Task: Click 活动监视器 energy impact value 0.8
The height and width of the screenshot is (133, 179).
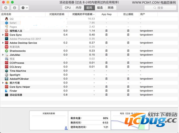Action: click(65, 95)
